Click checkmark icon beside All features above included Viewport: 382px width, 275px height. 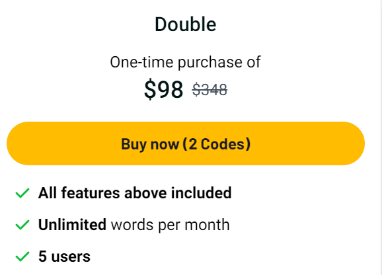(22, 193)
